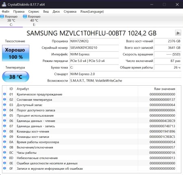Screen dimensions: 183x175
Task: Click status icon for Процент использования row
Action: [4, 115]
